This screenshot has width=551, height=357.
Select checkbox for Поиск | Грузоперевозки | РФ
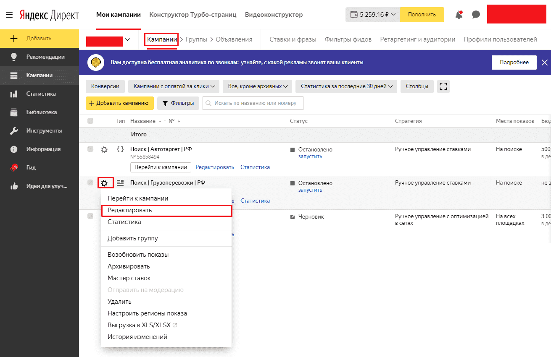(x=90, y=182)
